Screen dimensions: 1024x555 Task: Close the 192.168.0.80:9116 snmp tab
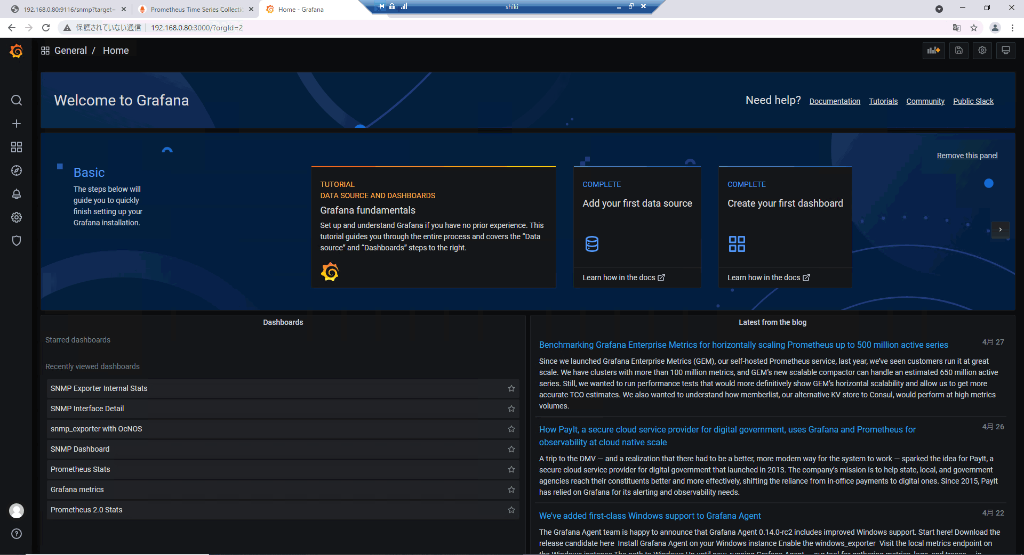click(124, 9)
